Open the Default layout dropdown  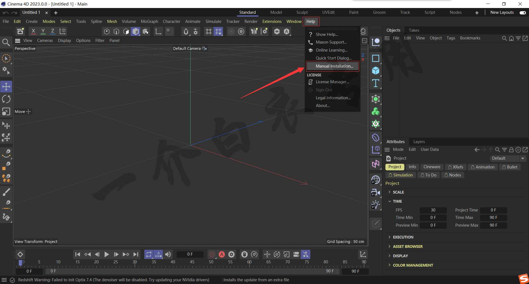[508, 158]
